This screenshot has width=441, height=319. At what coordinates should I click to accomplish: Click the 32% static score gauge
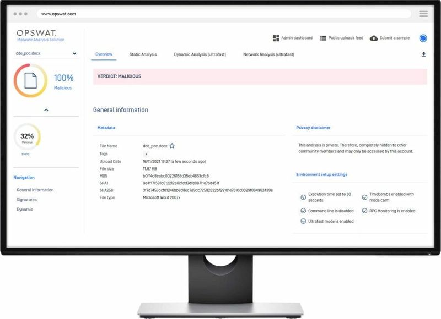point(27,136)
